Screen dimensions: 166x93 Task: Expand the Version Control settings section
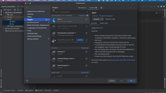[26, 22]
